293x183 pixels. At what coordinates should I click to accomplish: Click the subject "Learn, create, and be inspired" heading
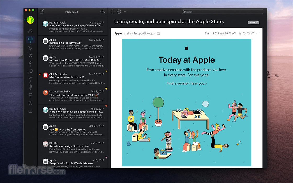click(x=169, y=22)
